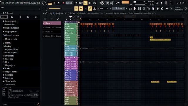Open the Channel rack icon
The width and height of the screenshot is (188, 106).
pos(140,9)
